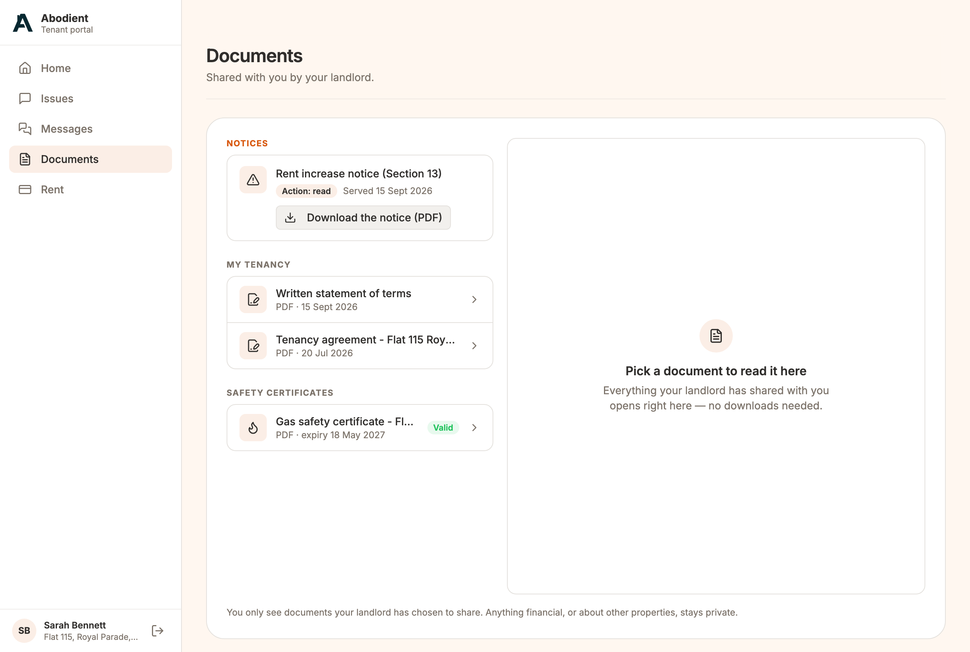Download the notice (PDF)
This screenshot has width=970, height=652.
click(363, 218)
